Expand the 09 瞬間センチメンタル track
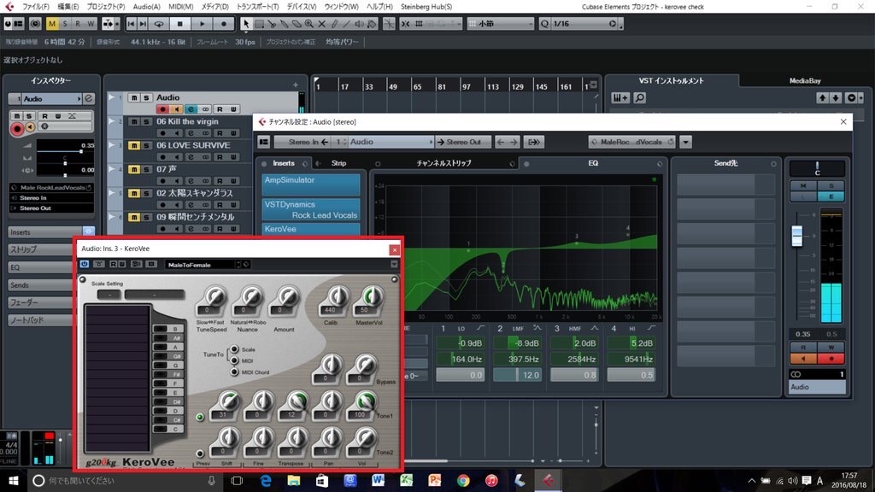875x492 pixels. pyautogui.click(x=111, y=216)
